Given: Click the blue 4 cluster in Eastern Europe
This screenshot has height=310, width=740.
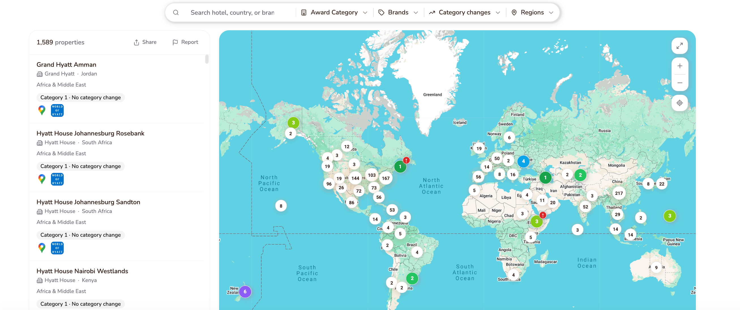Looking at the screenshot, I should click(x=523, y=161).
